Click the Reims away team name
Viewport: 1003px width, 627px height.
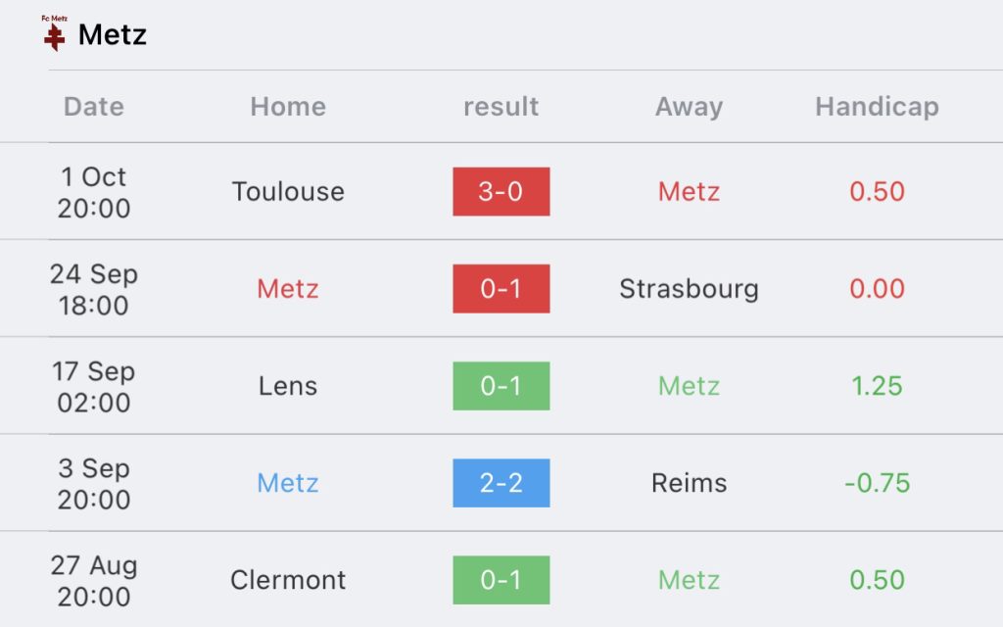[x=689, y=483]
